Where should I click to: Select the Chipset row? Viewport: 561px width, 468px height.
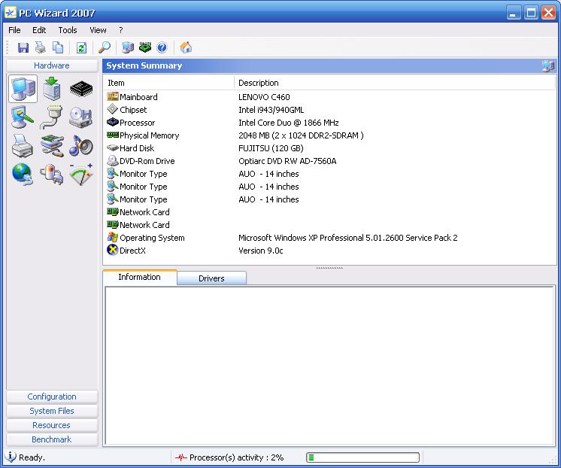click(x=329, y=110)
